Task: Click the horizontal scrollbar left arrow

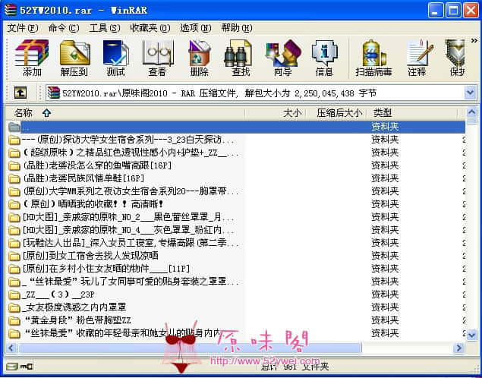Action: pyautogui.click(x=11, y=348)
